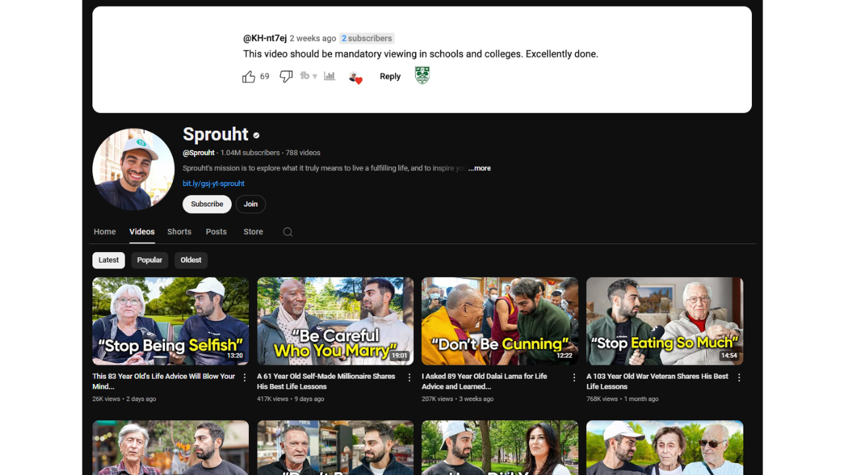
Task: Click the @Sprouht channel handle
Action: coord(199,153)
